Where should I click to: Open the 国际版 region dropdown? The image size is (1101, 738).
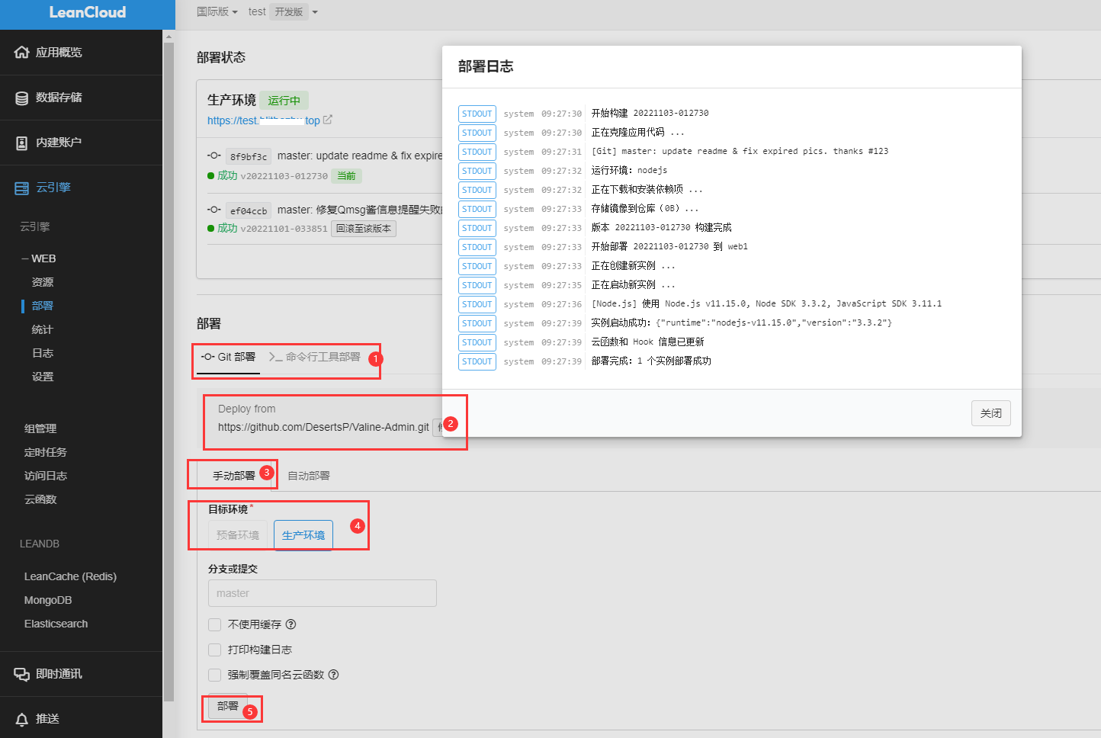(x=217, y=12)
